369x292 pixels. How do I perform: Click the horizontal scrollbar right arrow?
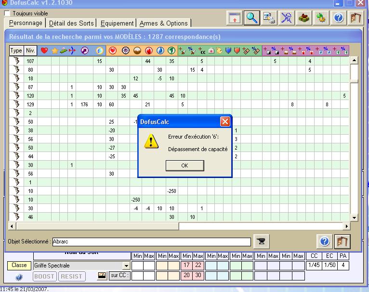347,226
